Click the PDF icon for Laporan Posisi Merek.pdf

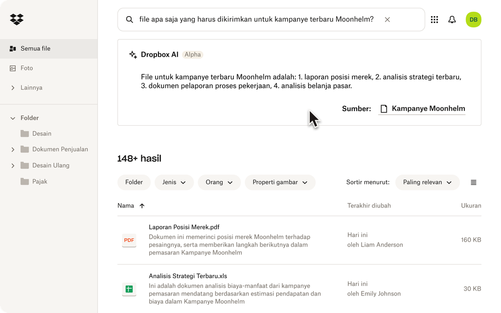[129, 240]
